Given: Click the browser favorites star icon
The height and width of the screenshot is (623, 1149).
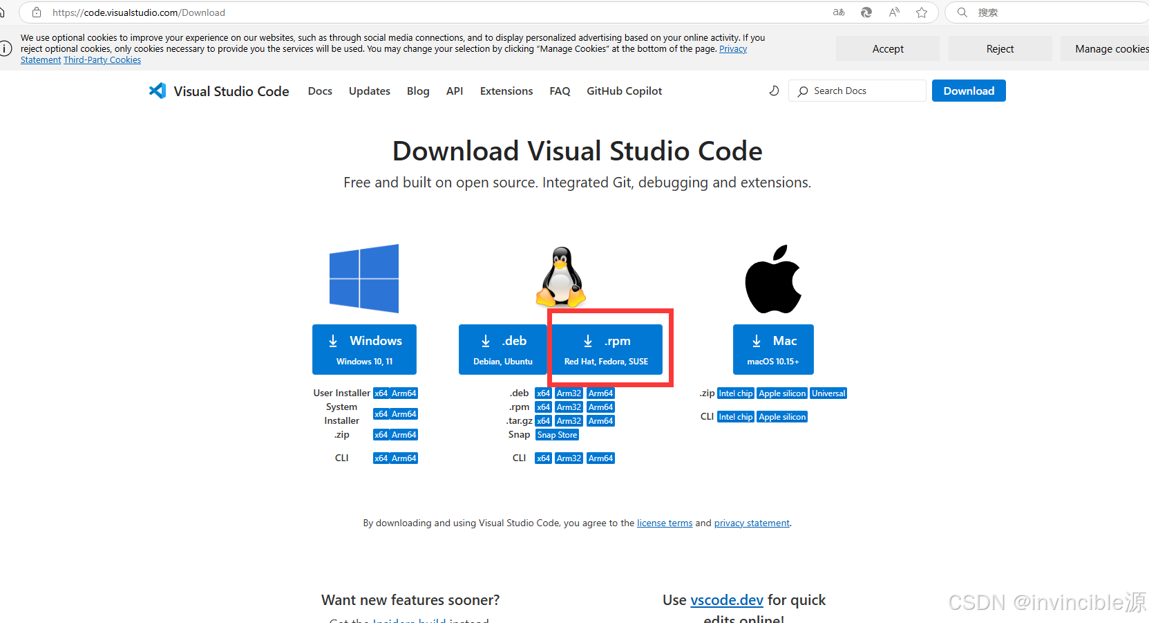Looking at the screenshot, I should click(922, 12).
